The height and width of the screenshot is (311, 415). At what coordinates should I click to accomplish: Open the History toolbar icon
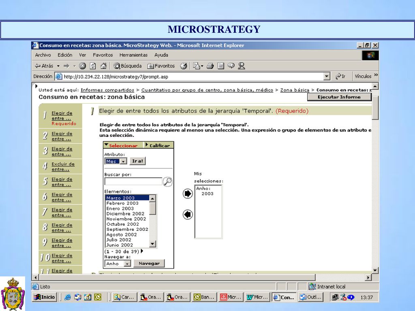pos(184,66)
